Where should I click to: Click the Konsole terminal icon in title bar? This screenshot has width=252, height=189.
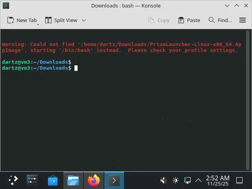pos(6,6)
